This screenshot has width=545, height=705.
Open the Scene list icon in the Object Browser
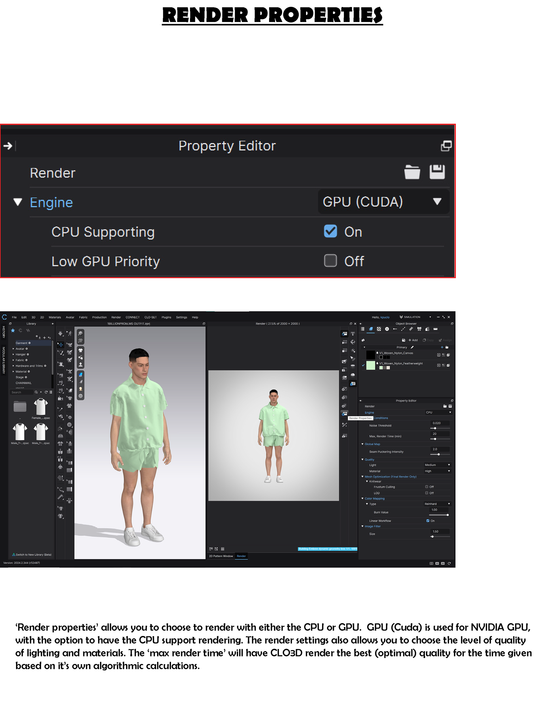click(363, 329)
